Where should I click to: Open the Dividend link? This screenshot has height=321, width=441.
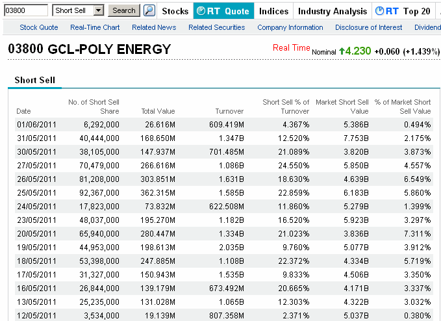[x=427, y=27]
